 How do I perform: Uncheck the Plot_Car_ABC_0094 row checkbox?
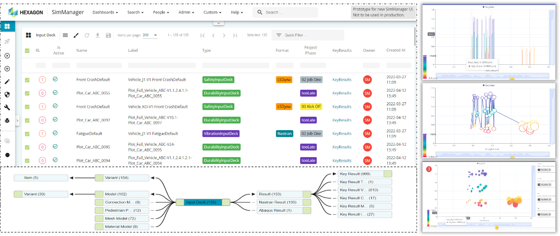pyautogui.click(x=27, y=161)
